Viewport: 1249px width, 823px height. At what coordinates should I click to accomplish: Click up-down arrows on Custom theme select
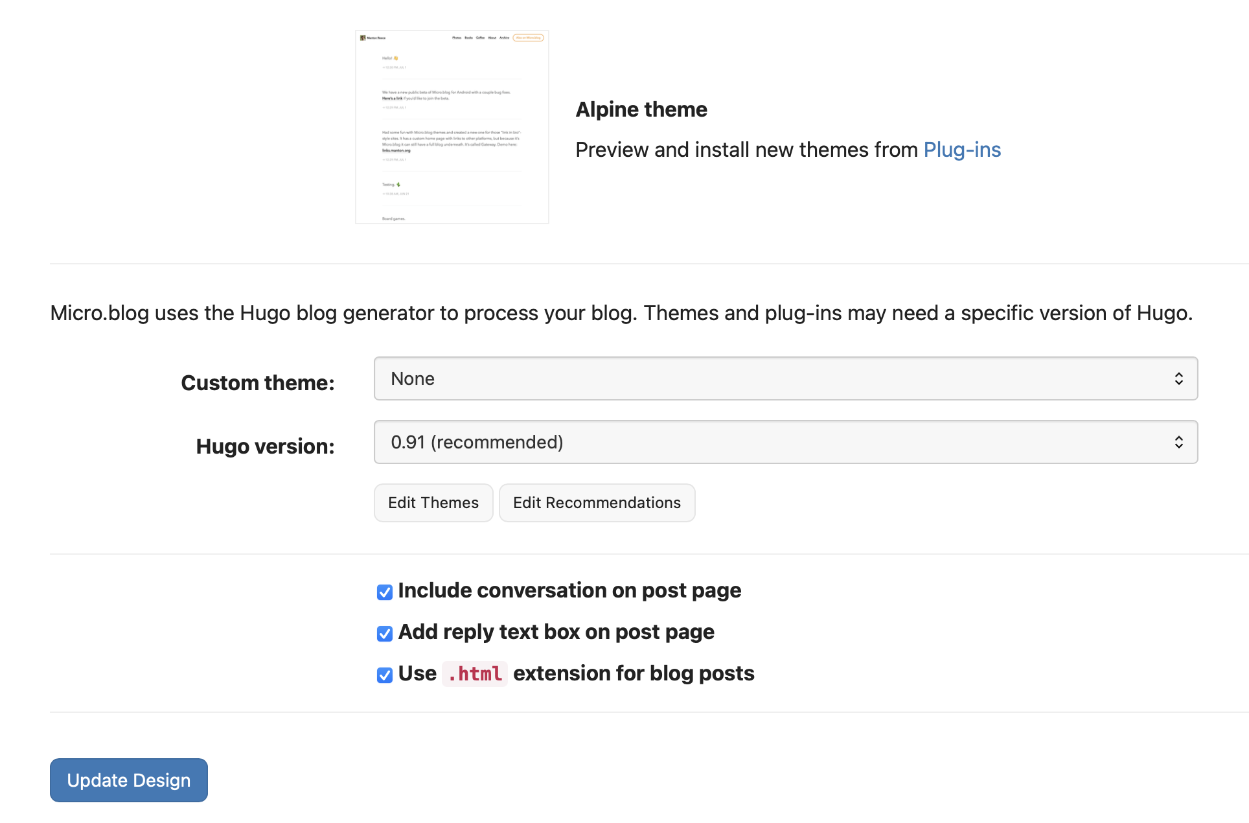(1178, 378)
